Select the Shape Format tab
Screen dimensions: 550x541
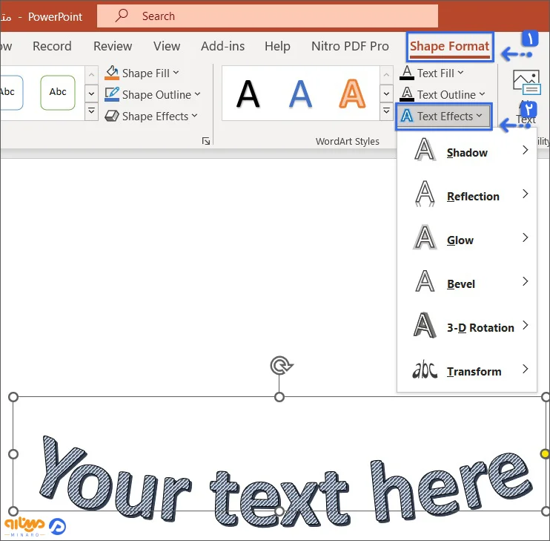[x=450, y=46]
